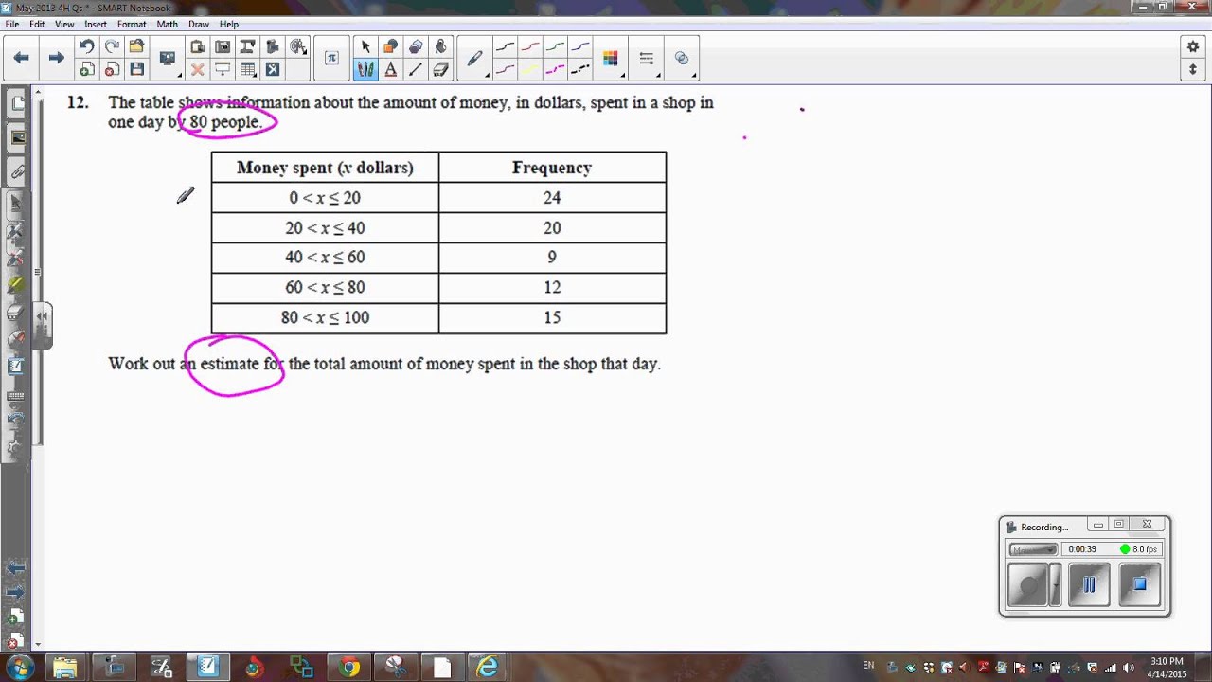Open the Edit menu
Image resolution: width=1212 pixels, height=682 pixels.
37,24
